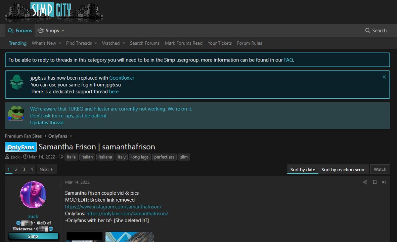Expand the What's New dropdown arrow
Screen dimensions: 397x242
point(60,43)
